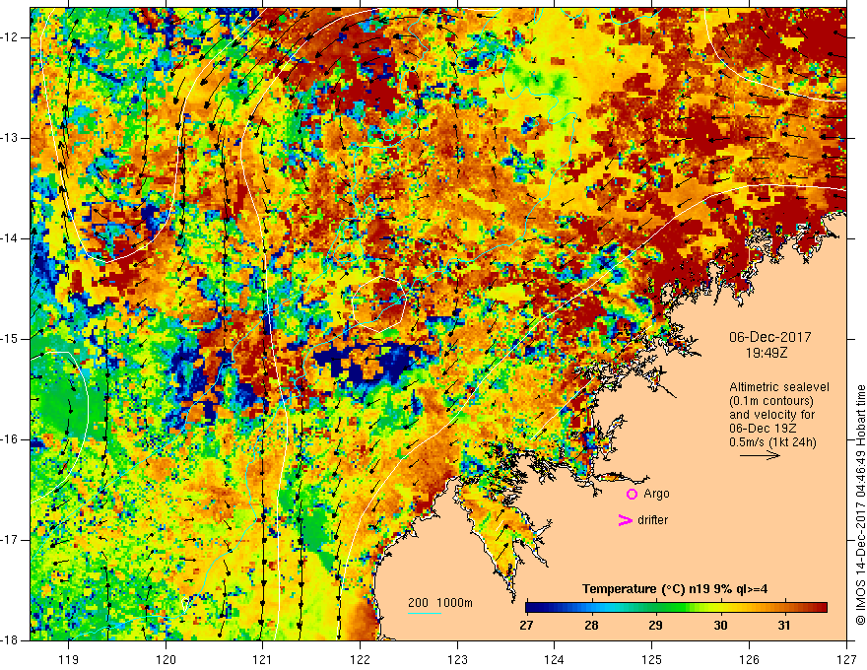The height and width of the screenshot is (670, 867).
Task: Click the '(0.1m contours)' caption line
Action: pos(771,401)
